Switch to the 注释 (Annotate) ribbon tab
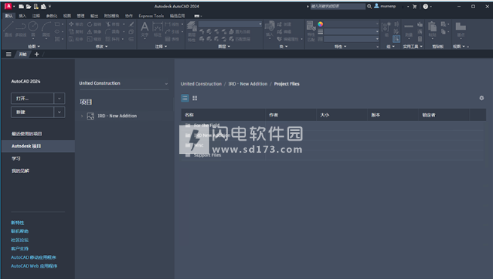The width and height of the screenshot is (493, 279). coord(36,16)
